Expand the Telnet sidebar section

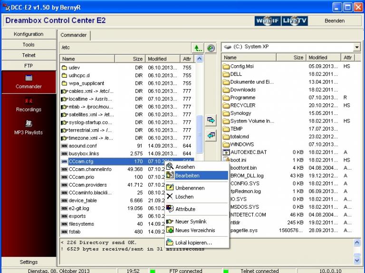(x=29, y=55)
